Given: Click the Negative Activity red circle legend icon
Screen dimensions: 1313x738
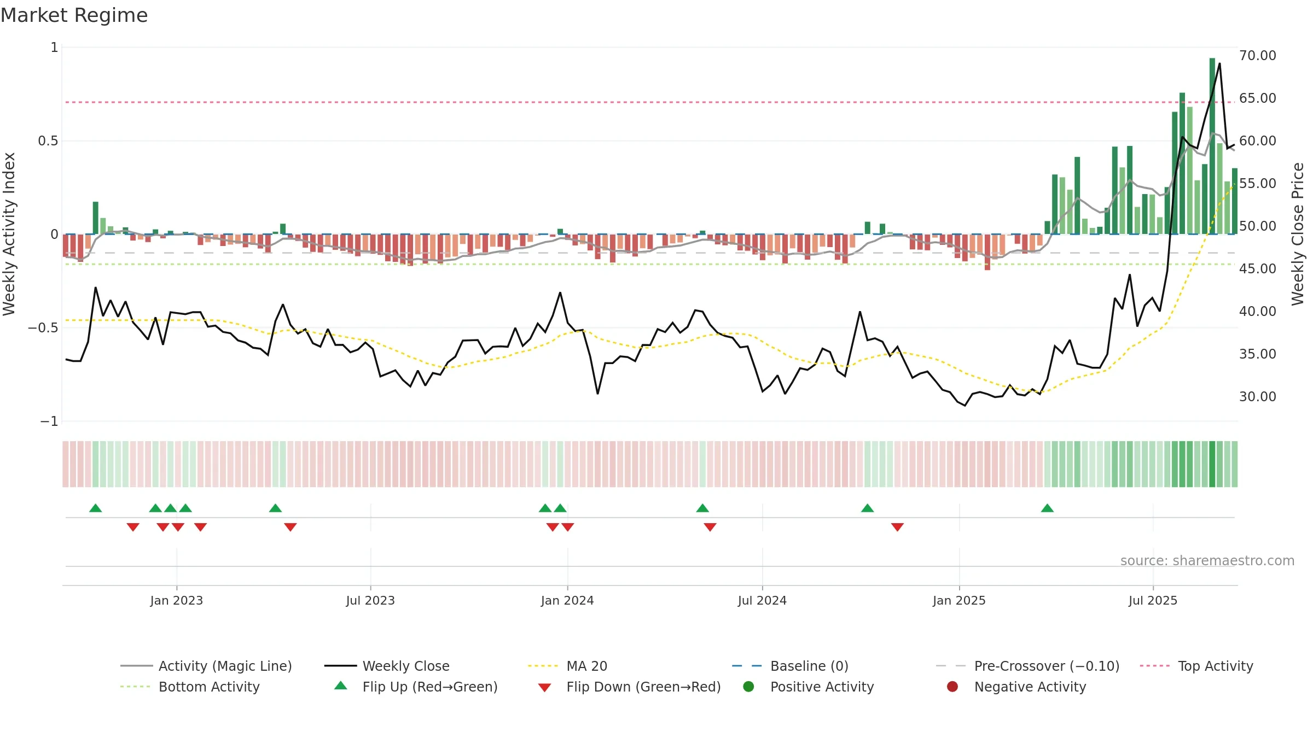Looking at the screenshot, I should click(952, 687).
